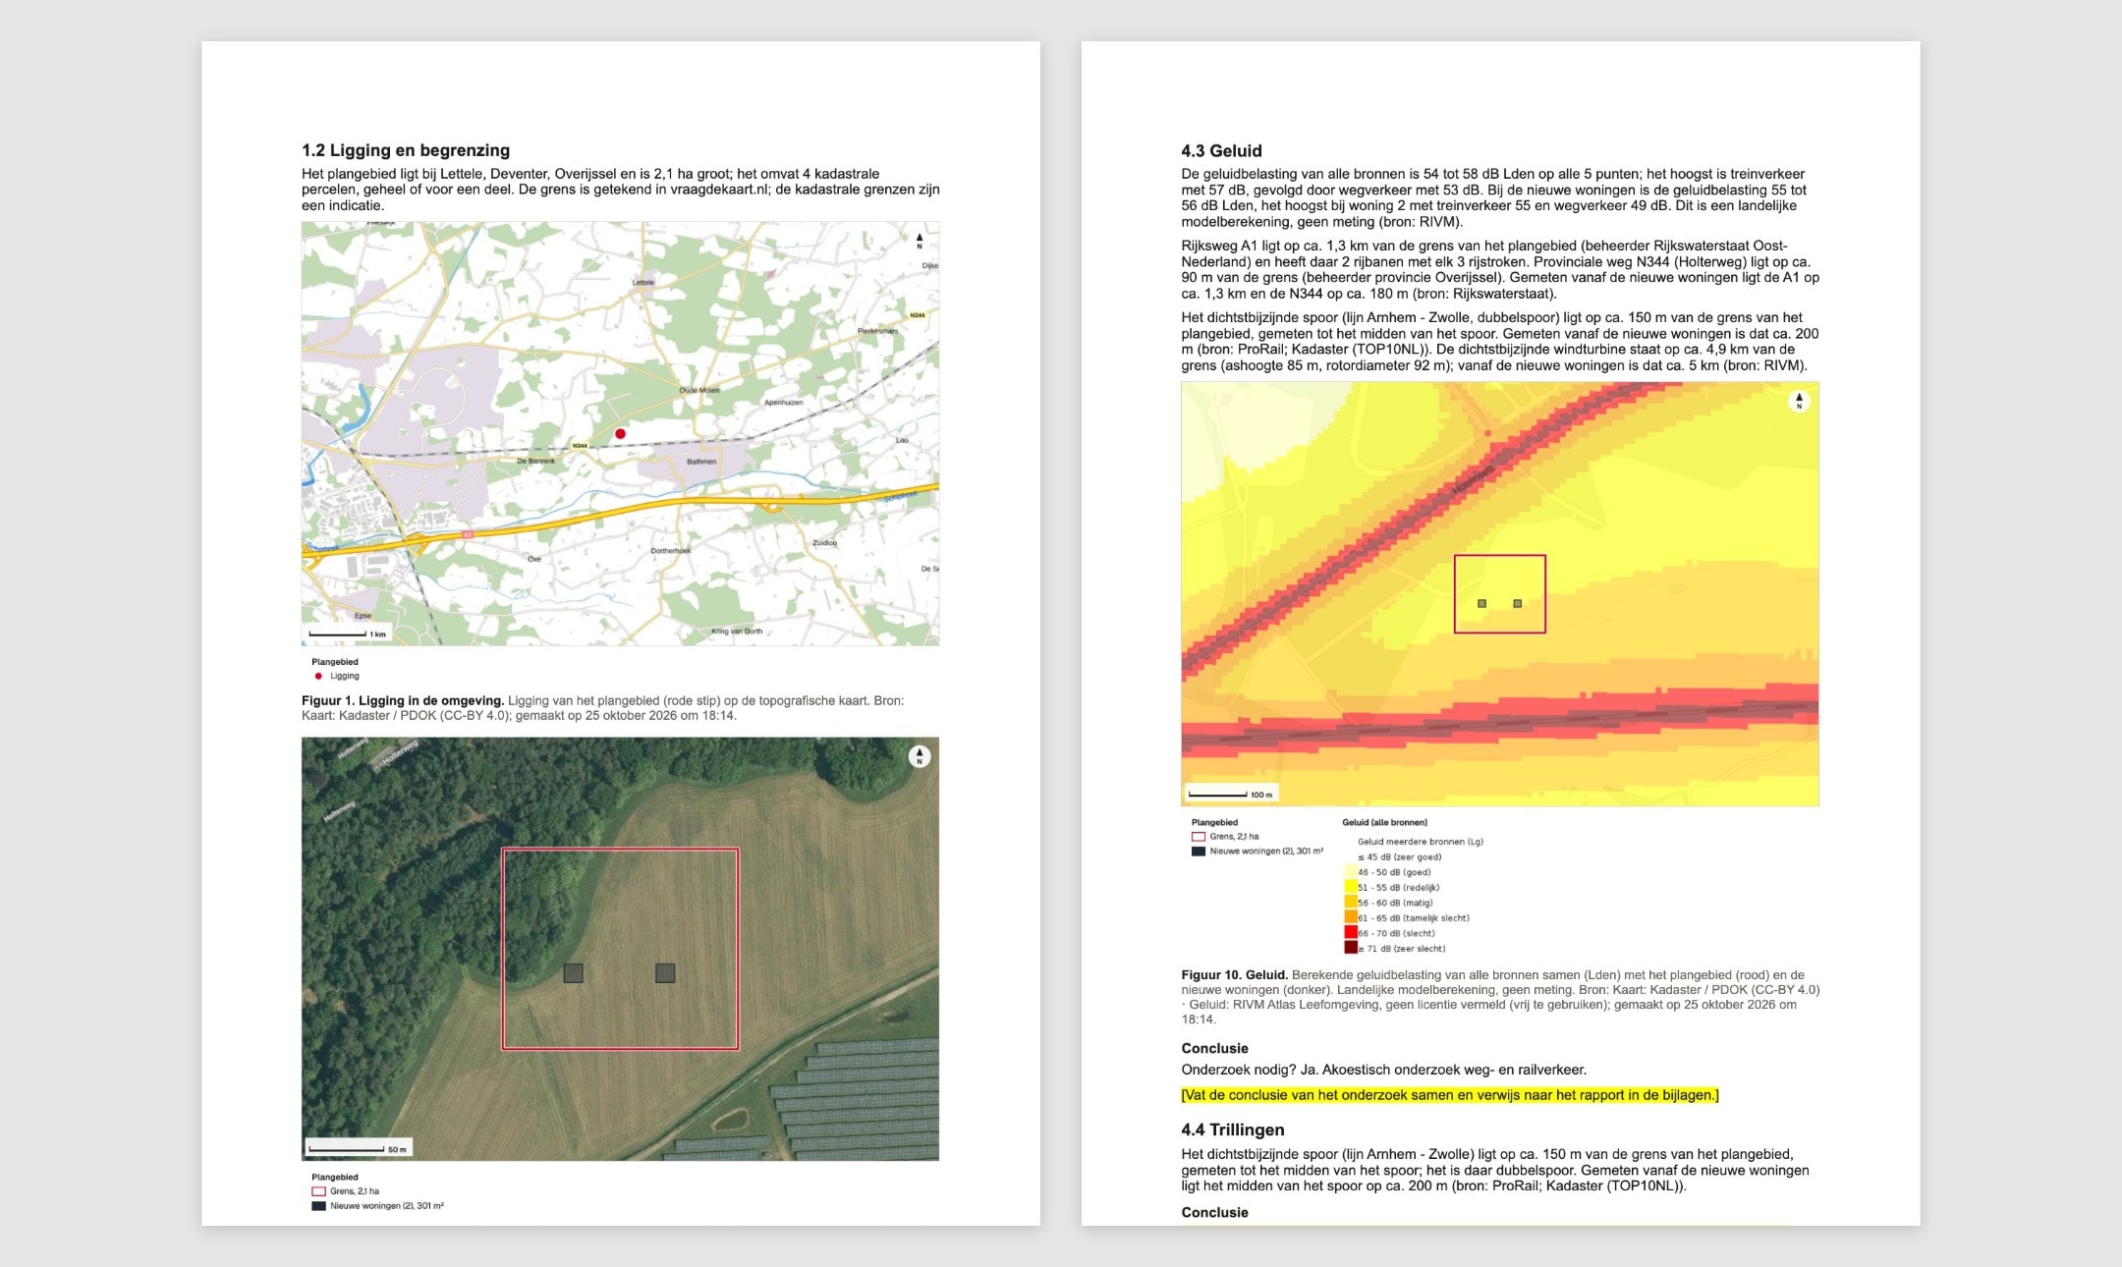Click the 'Plangebied' legend title below the topographic map
The height and width of the screenshot is (1267, 2122).
(335, 662)
